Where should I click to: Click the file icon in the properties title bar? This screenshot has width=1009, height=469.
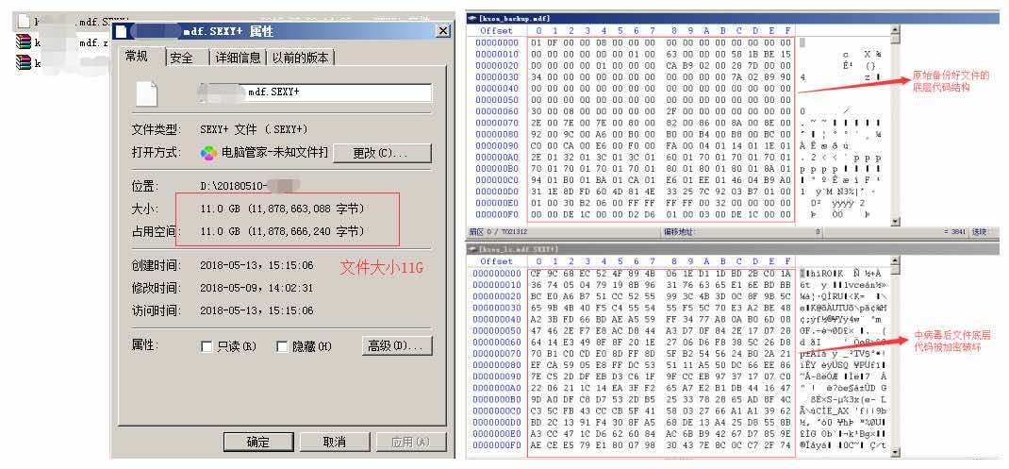[120, 31]
